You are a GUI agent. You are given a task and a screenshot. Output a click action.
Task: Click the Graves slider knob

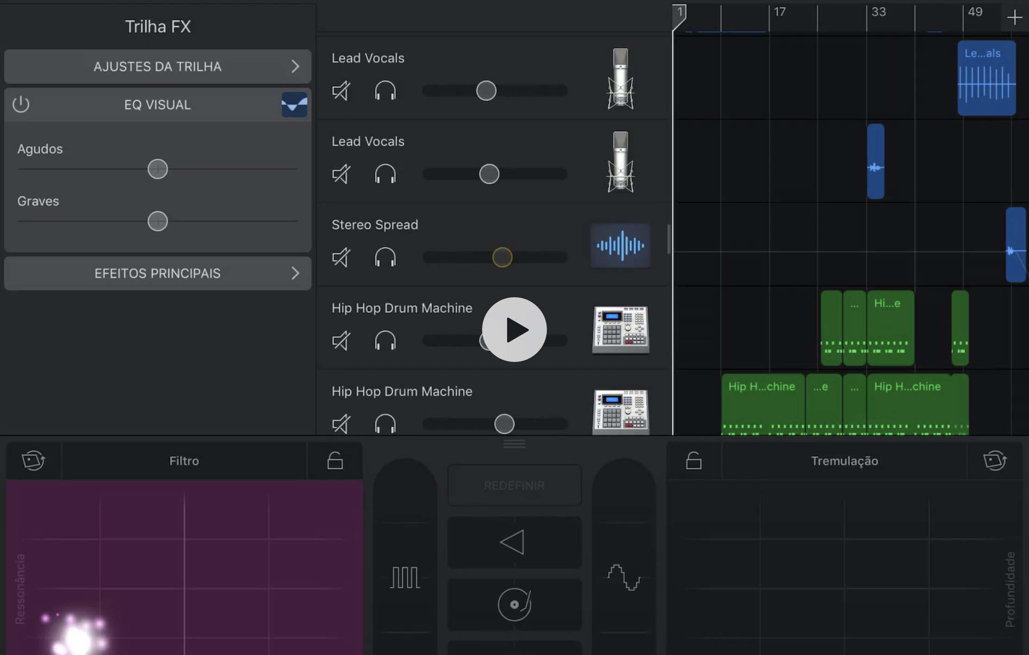coord(157,221)
